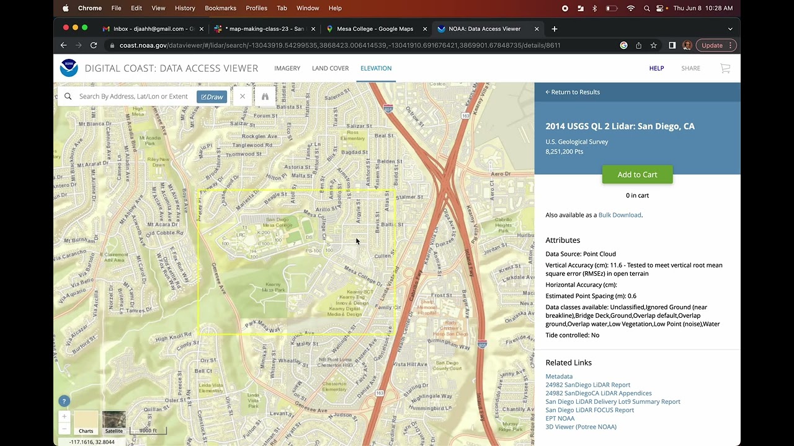
Task: Click Return to Results link
Action: [x=573, y=92]
